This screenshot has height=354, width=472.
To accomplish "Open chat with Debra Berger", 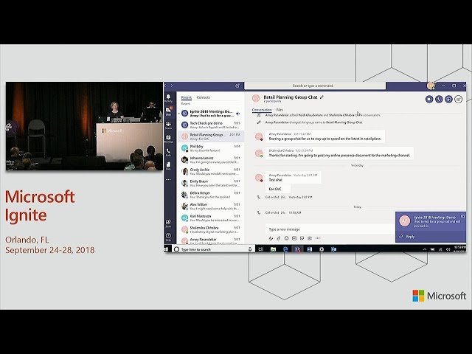I will point(211,195).
